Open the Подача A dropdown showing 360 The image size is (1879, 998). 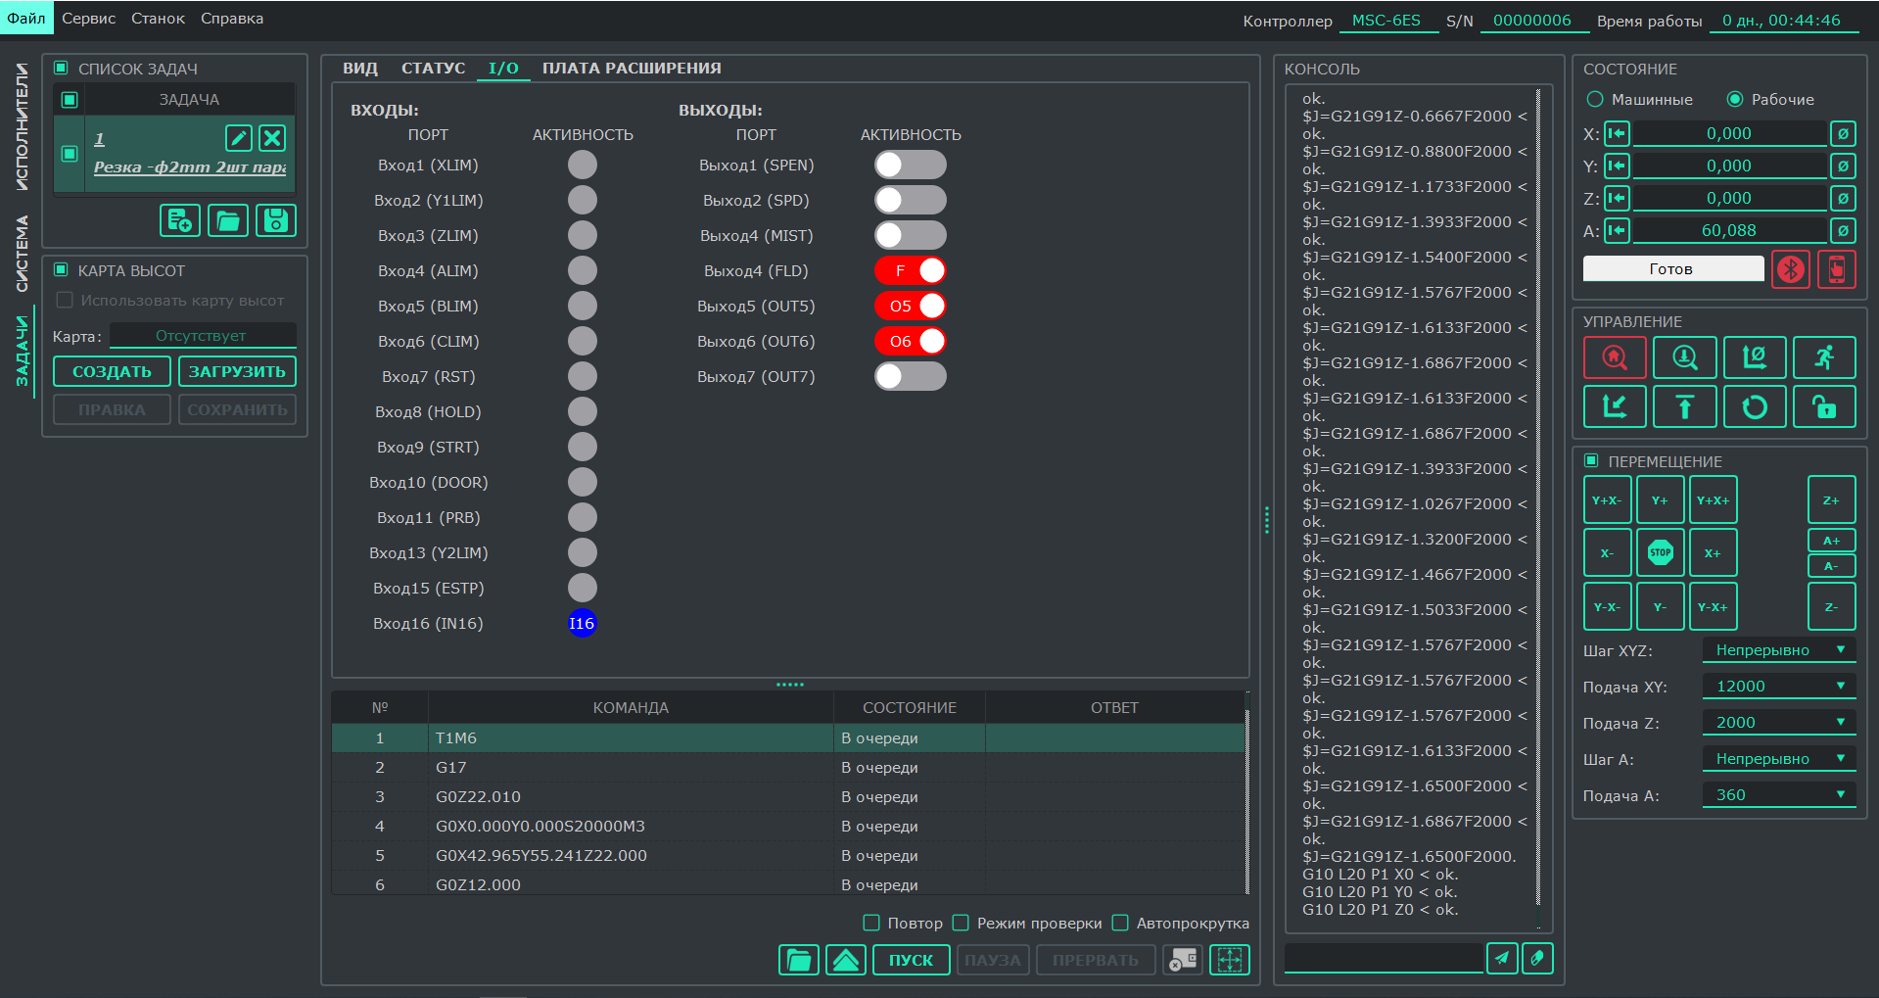tap(1779, 795)
